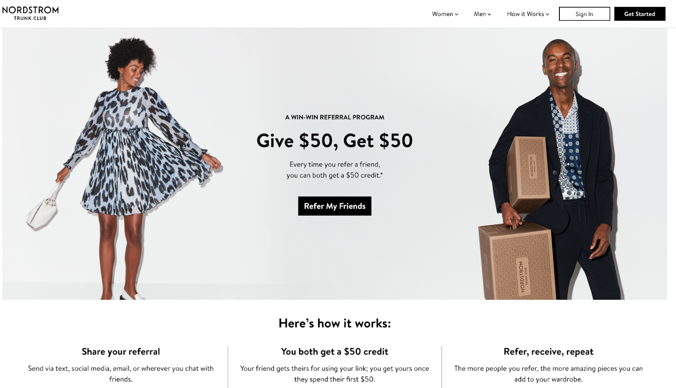
Task: Click the Give $50, Get $50 headline
Action: [x=335, y=141]
